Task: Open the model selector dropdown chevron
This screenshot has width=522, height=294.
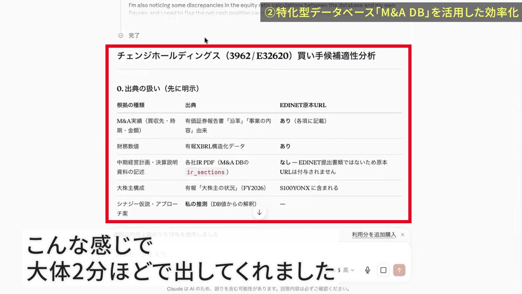Action: [x=353, y=270]
